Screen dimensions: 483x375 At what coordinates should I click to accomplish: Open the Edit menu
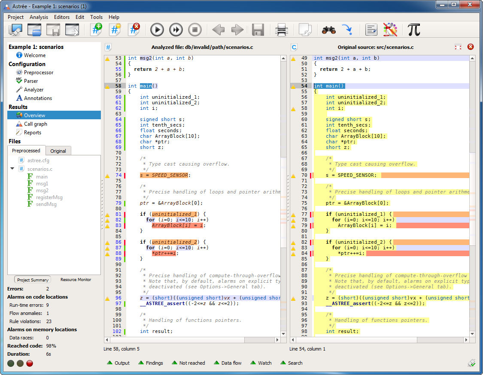tap(80, 17)
